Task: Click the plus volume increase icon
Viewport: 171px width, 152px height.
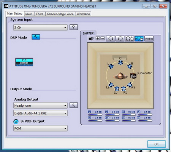Action: pyautogui.click(x=98, y=38)
